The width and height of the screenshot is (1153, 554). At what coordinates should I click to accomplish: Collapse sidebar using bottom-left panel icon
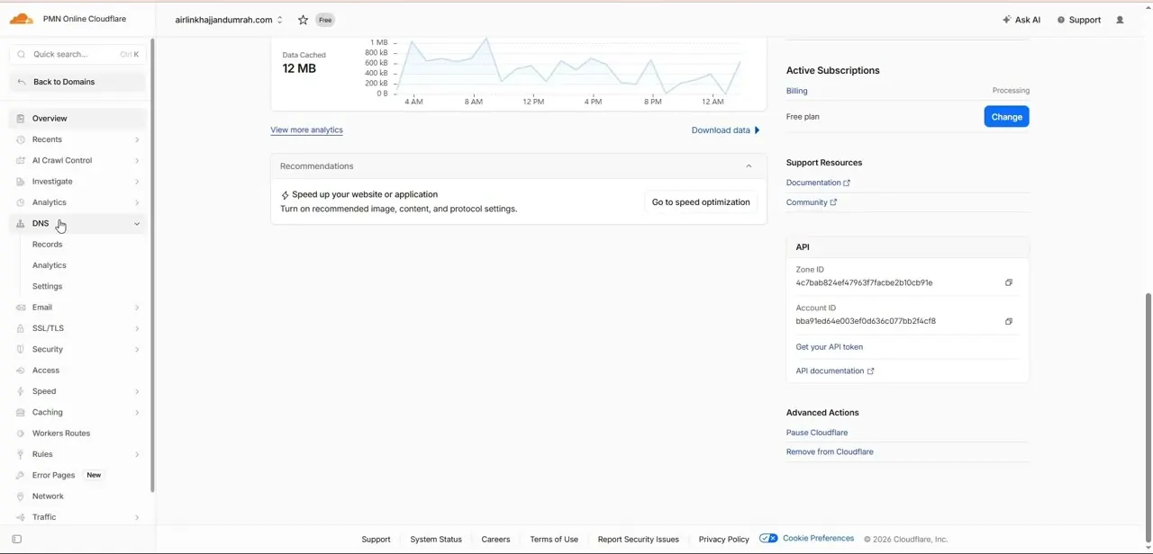point(17,540)
